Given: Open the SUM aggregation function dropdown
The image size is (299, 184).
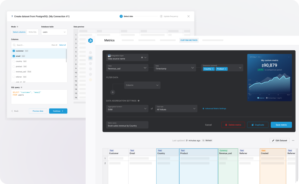Looking at the screenshot, I should 127,109.
